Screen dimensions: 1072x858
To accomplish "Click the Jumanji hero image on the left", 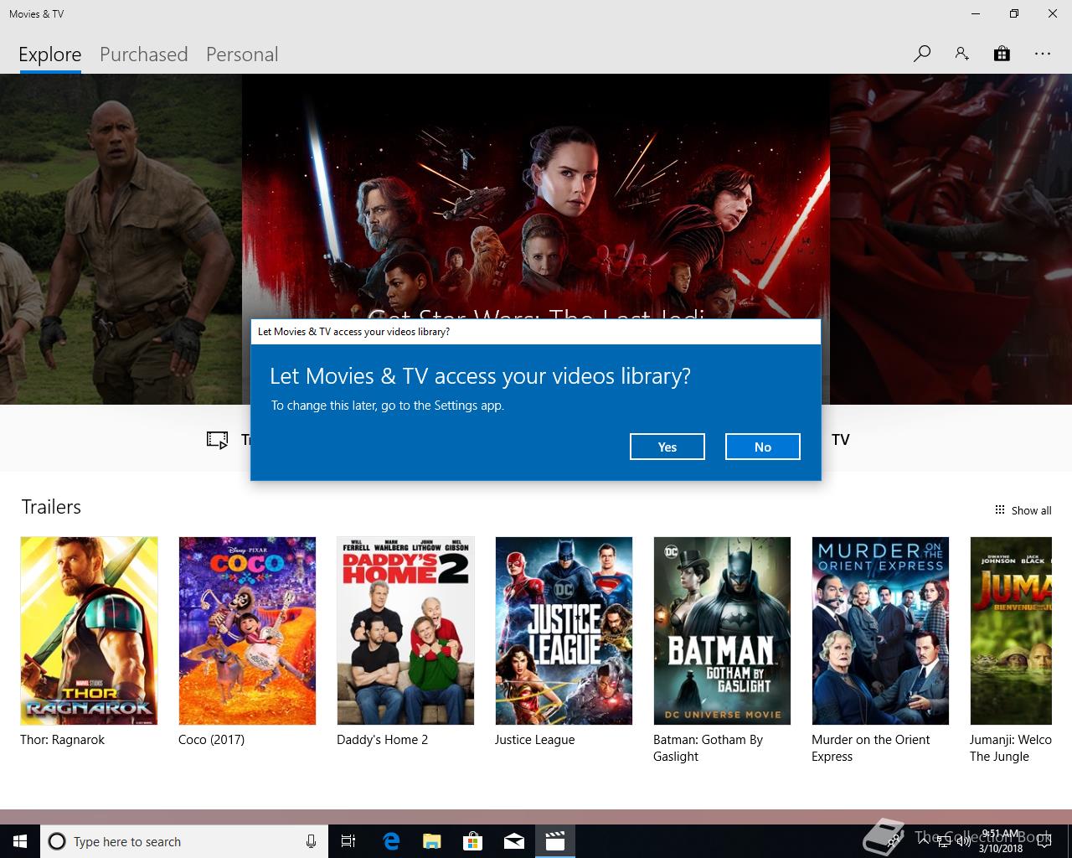I will click(x=121, y=239).
